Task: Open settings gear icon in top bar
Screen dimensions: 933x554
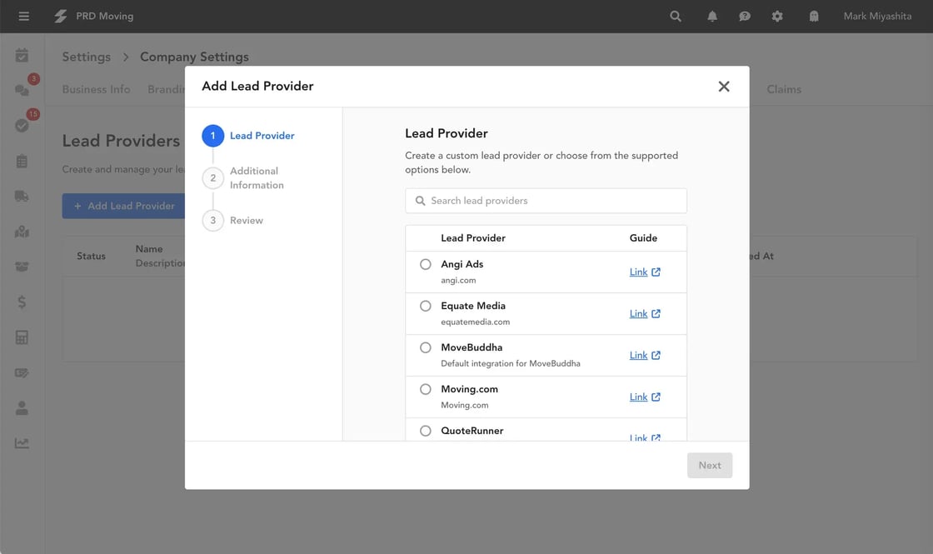Action: (777, 16)
